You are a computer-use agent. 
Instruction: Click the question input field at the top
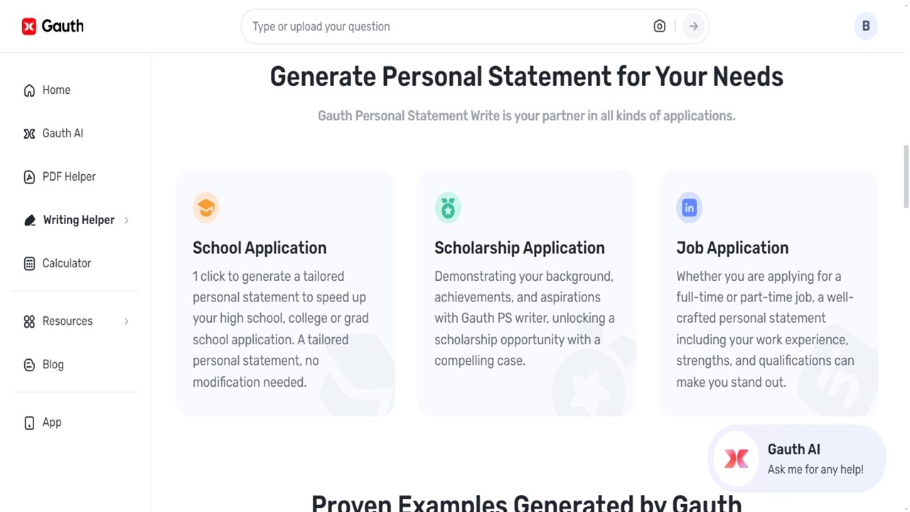427,26
